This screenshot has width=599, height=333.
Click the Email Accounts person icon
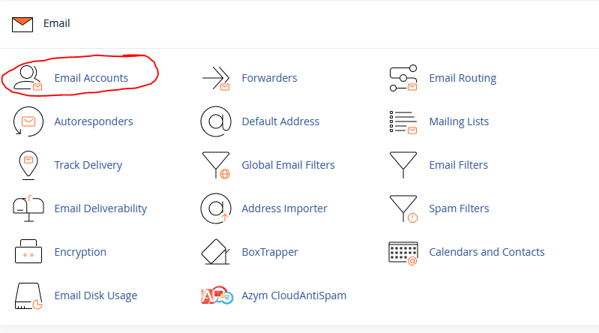(28, 78)
